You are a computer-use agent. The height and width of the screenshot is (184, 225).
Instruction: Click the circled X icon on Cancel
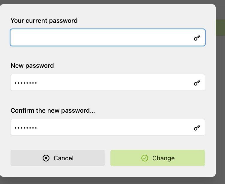(x=46, y=158)
